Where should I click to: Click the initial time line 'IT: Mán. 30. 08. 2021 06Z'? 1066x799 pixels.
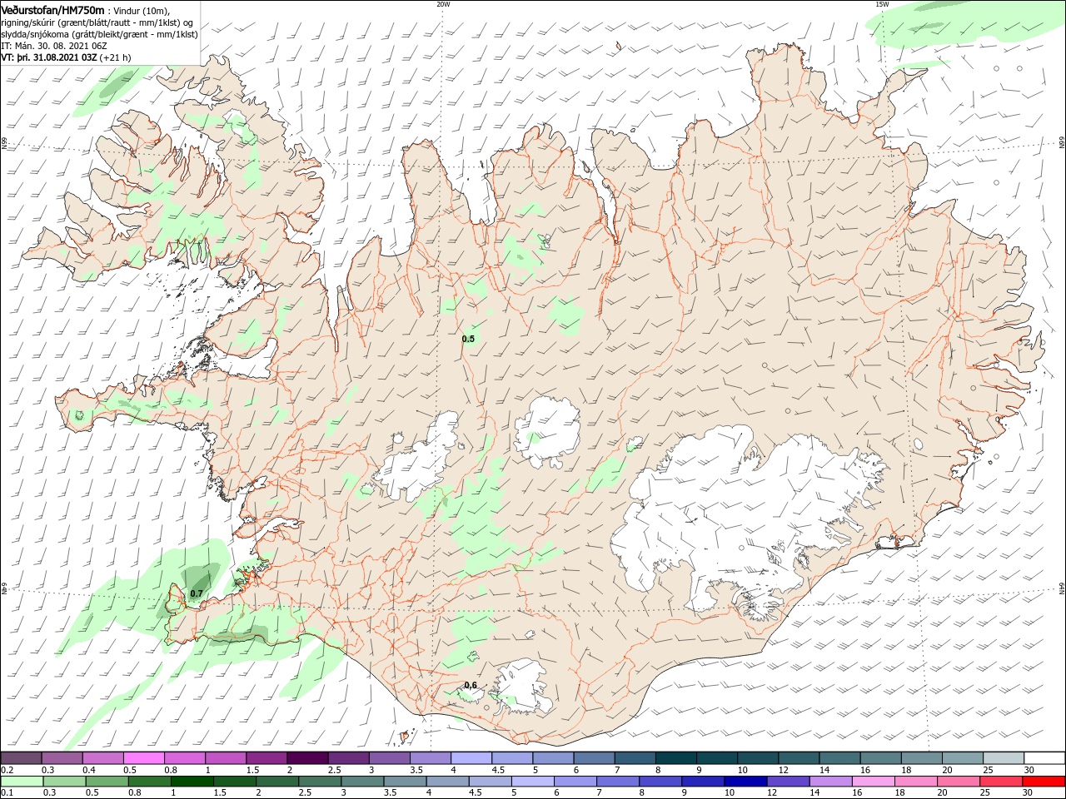(x=54, y=46)
